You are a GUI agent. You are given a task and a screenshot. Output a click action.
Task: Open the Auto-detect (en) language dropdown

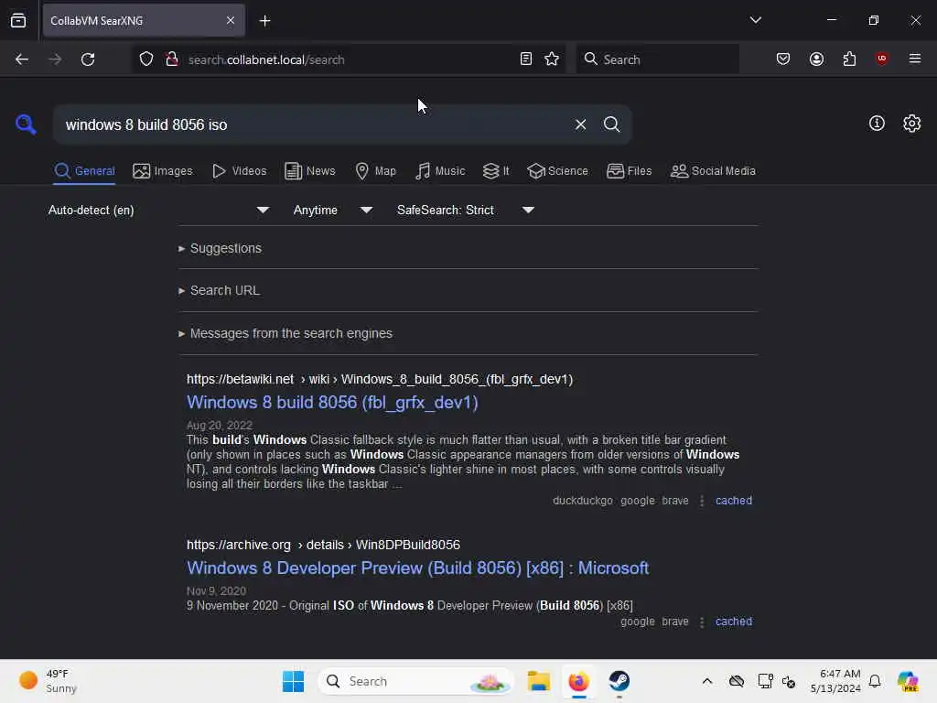(x=158, y=210)
